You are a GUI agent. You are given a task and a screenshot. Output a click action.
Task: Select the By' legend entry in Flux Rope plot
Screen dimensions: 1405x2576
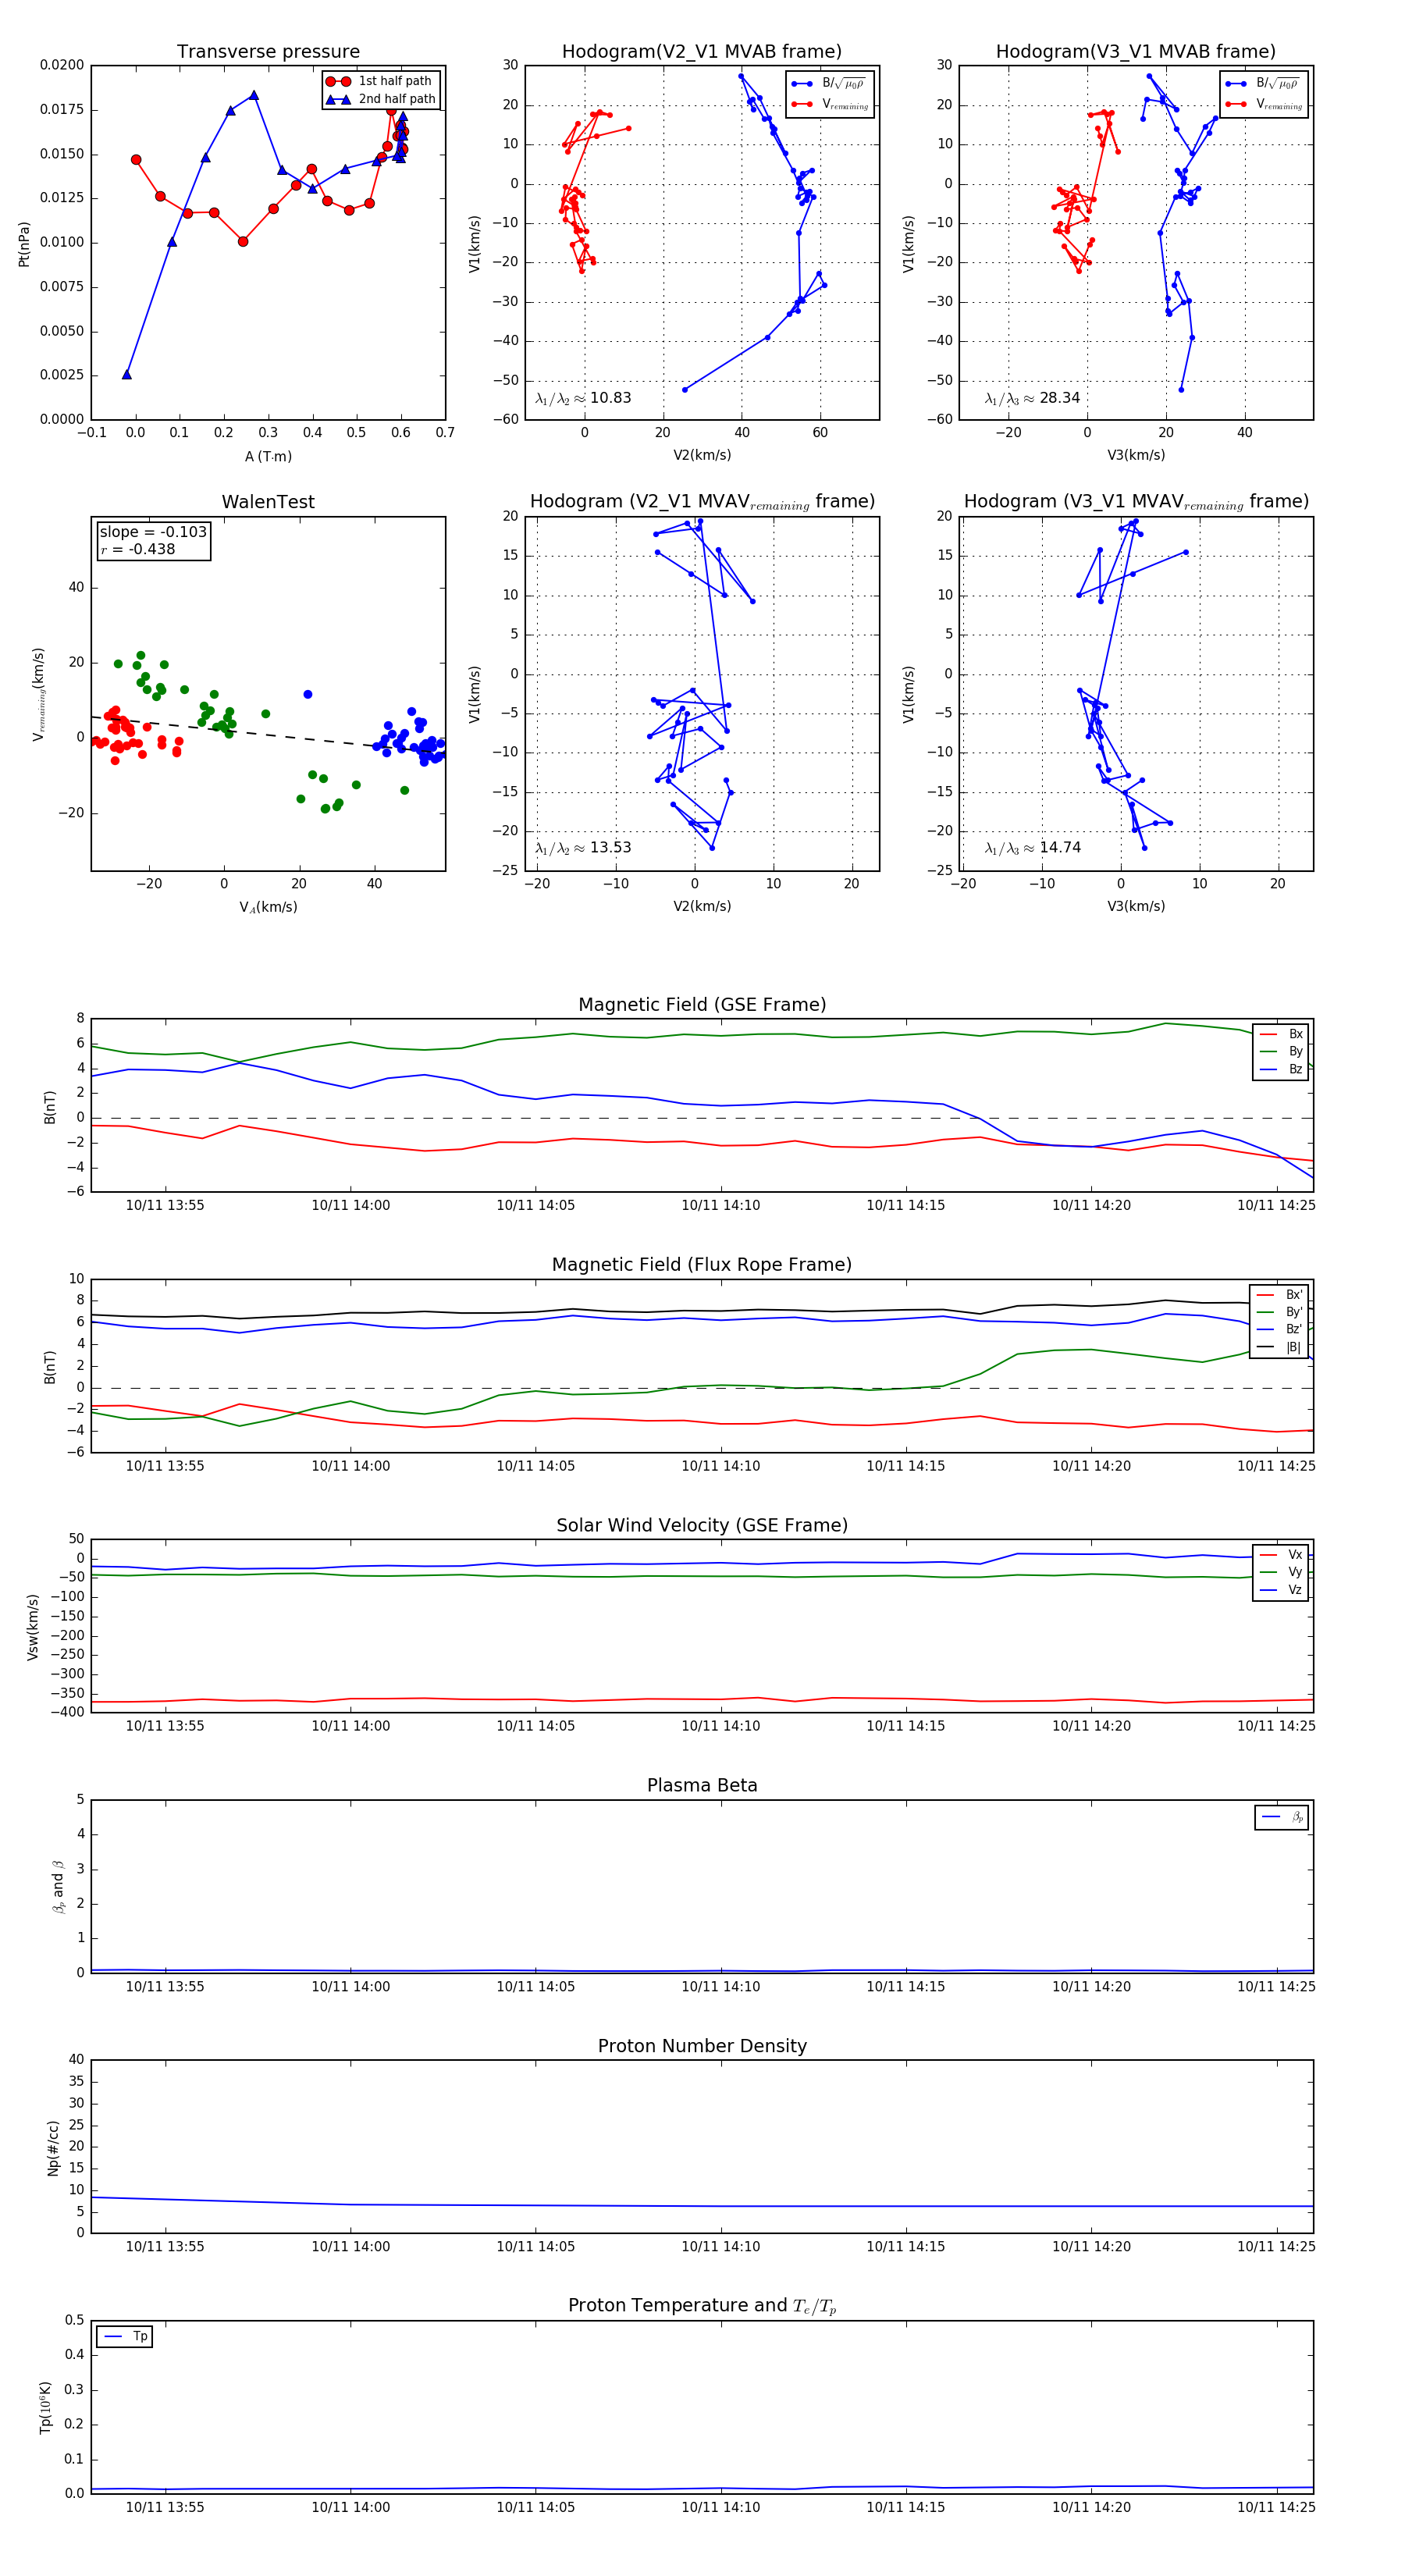(1279, 1312)
